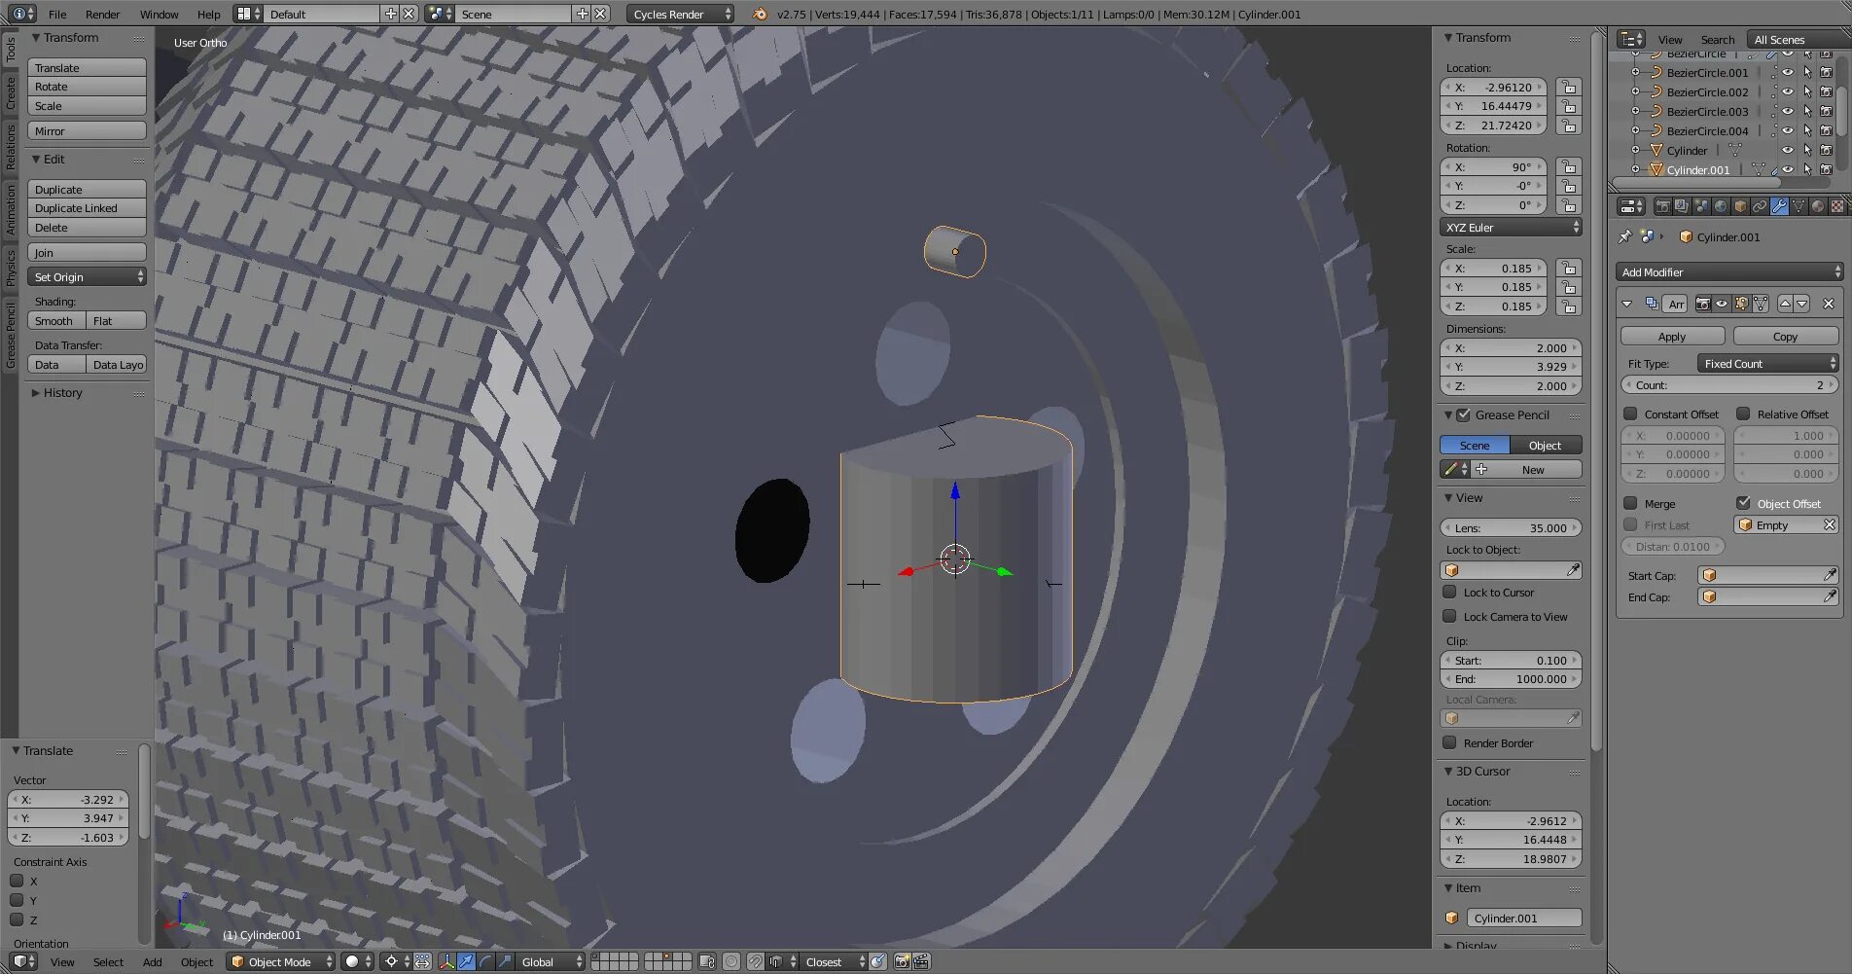Click the rotate manipulator arc icon
Image resolution: width=1852 pixels, height=974 pixels.
[x=486, y=961]
